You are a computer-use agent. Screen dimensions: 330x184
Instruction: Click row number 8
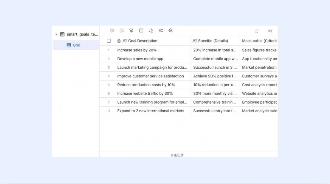(x=109, y=111)
